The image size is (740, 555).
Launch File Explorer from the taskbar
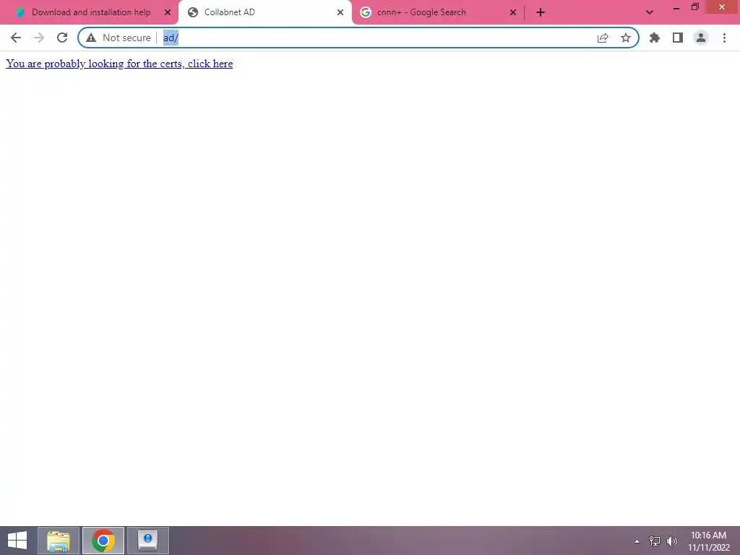[x=59, y=541]
